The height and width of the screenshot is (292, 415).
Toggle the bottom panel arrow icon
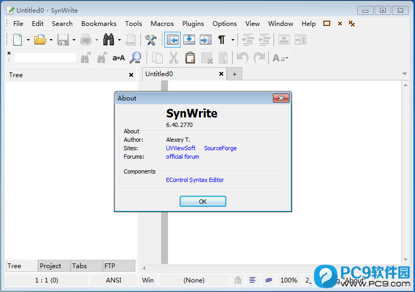click(x=189, y=40)
